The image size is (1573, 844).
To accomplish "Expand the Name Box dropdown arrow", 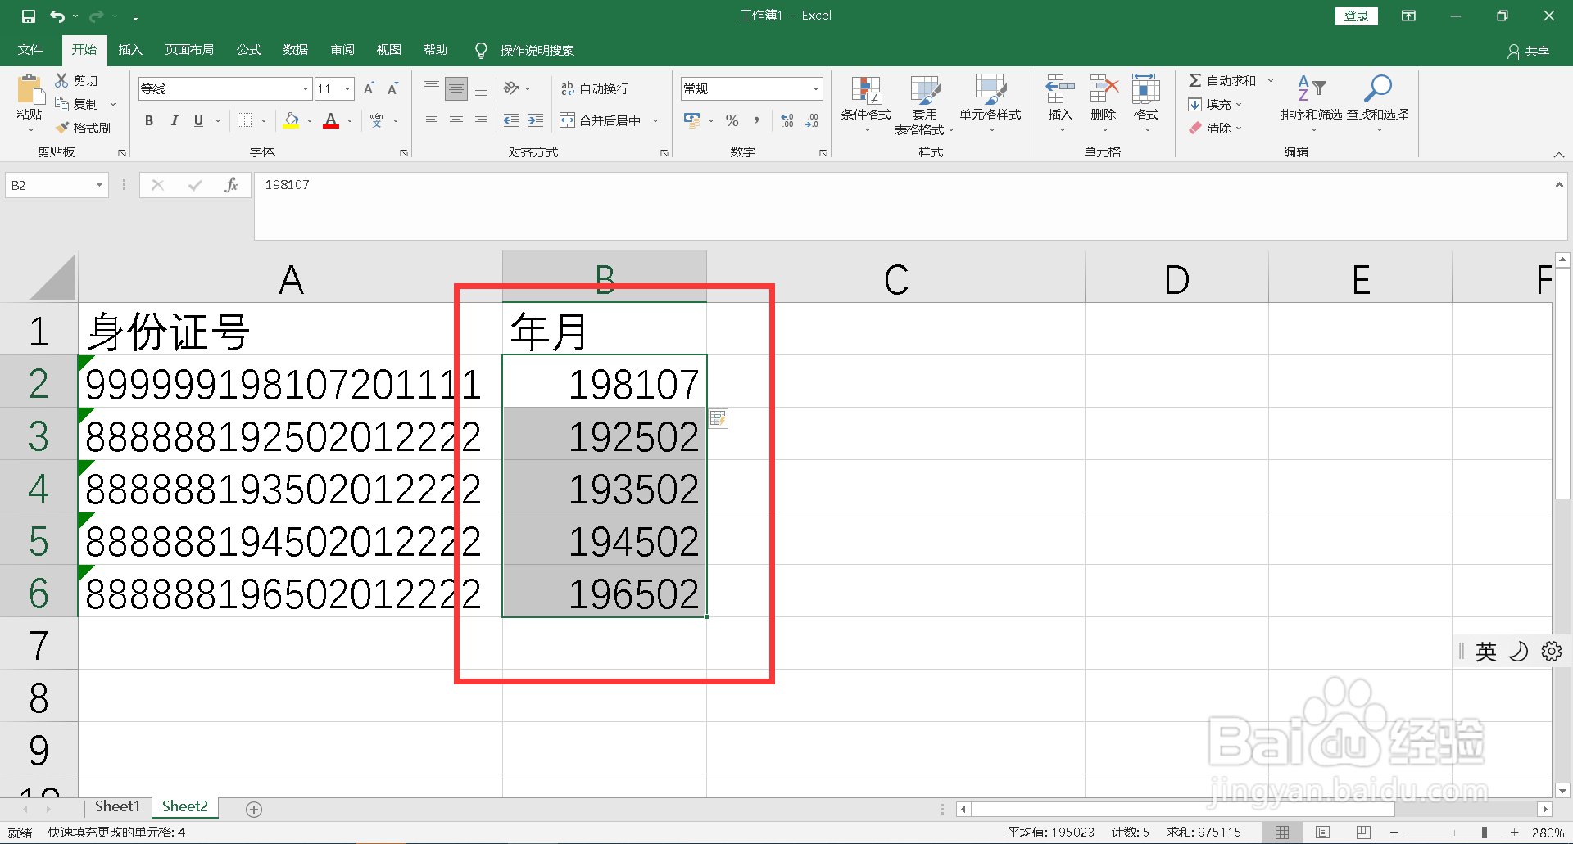I will coord(99,185).
